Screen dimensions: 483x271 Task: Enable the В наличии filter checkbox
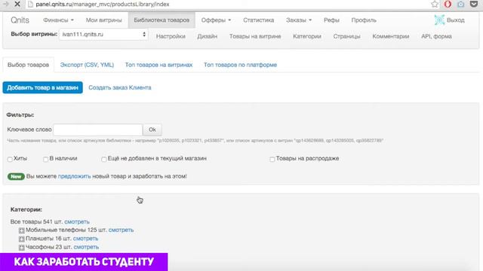pyautogui.click(x=45, y=159)
